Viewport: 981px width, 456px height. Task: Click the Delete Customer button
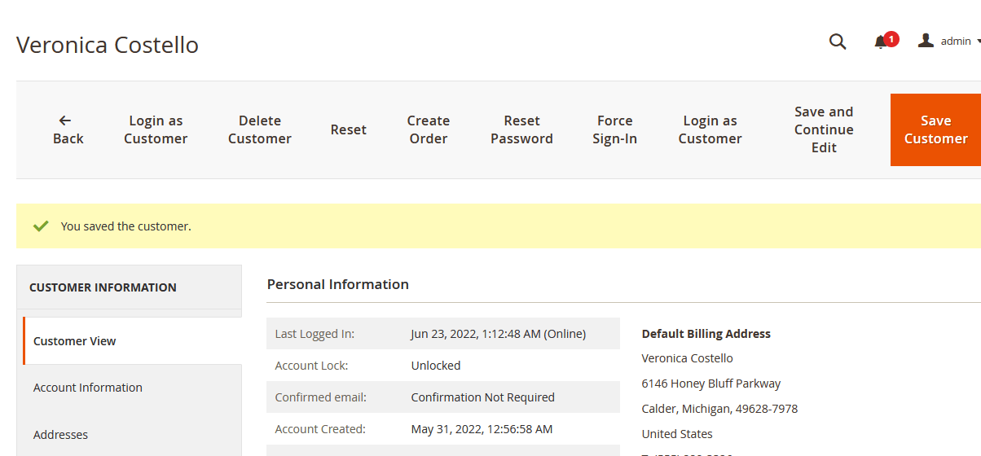(260, 129)
